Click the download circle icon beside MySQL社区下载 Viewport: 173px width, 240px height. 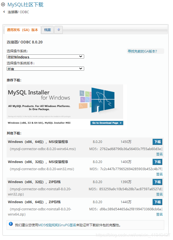(3, 5)
